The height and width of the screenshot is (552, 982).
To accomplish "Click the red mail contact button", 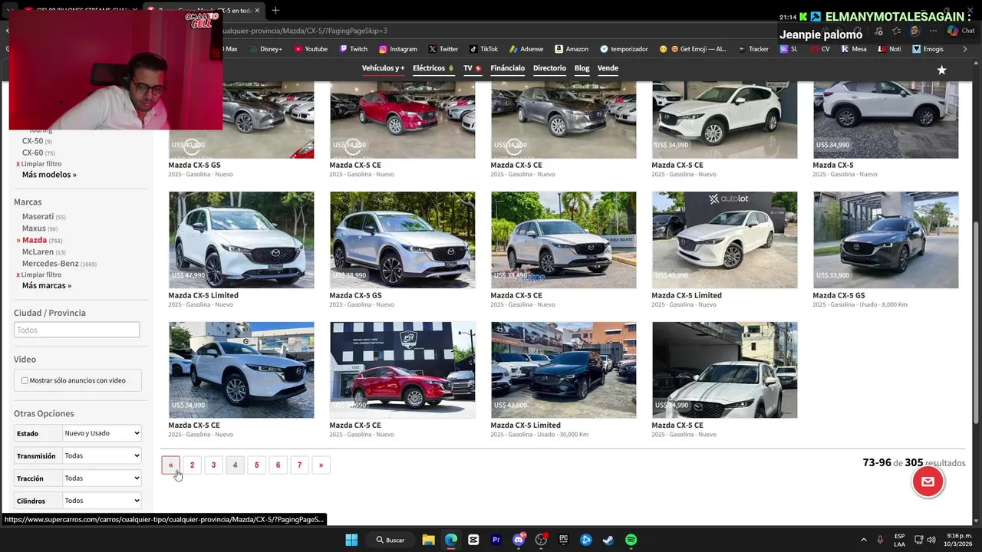I will 928,481.
